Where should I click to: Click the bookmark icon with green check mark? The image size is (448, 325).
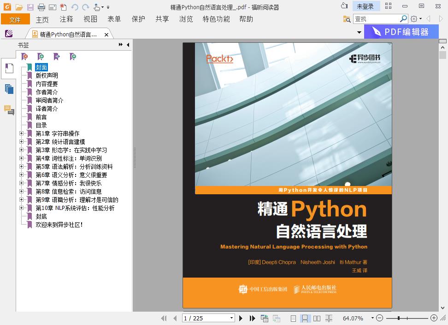point(72,57)
